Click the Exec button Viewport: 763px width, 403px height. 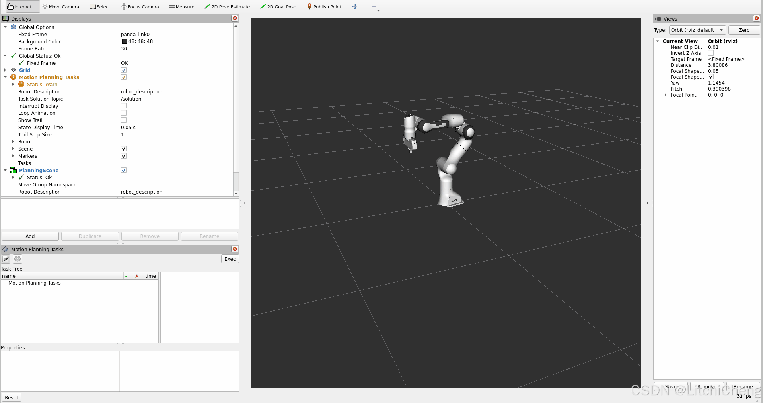230,259
